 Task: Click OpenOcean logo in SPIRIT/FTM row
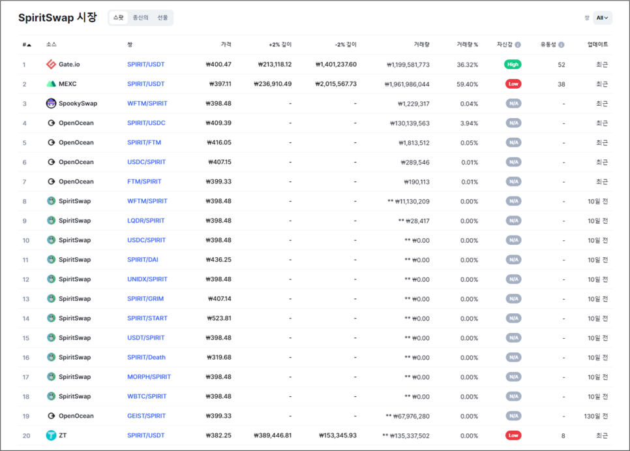point(51,142)
